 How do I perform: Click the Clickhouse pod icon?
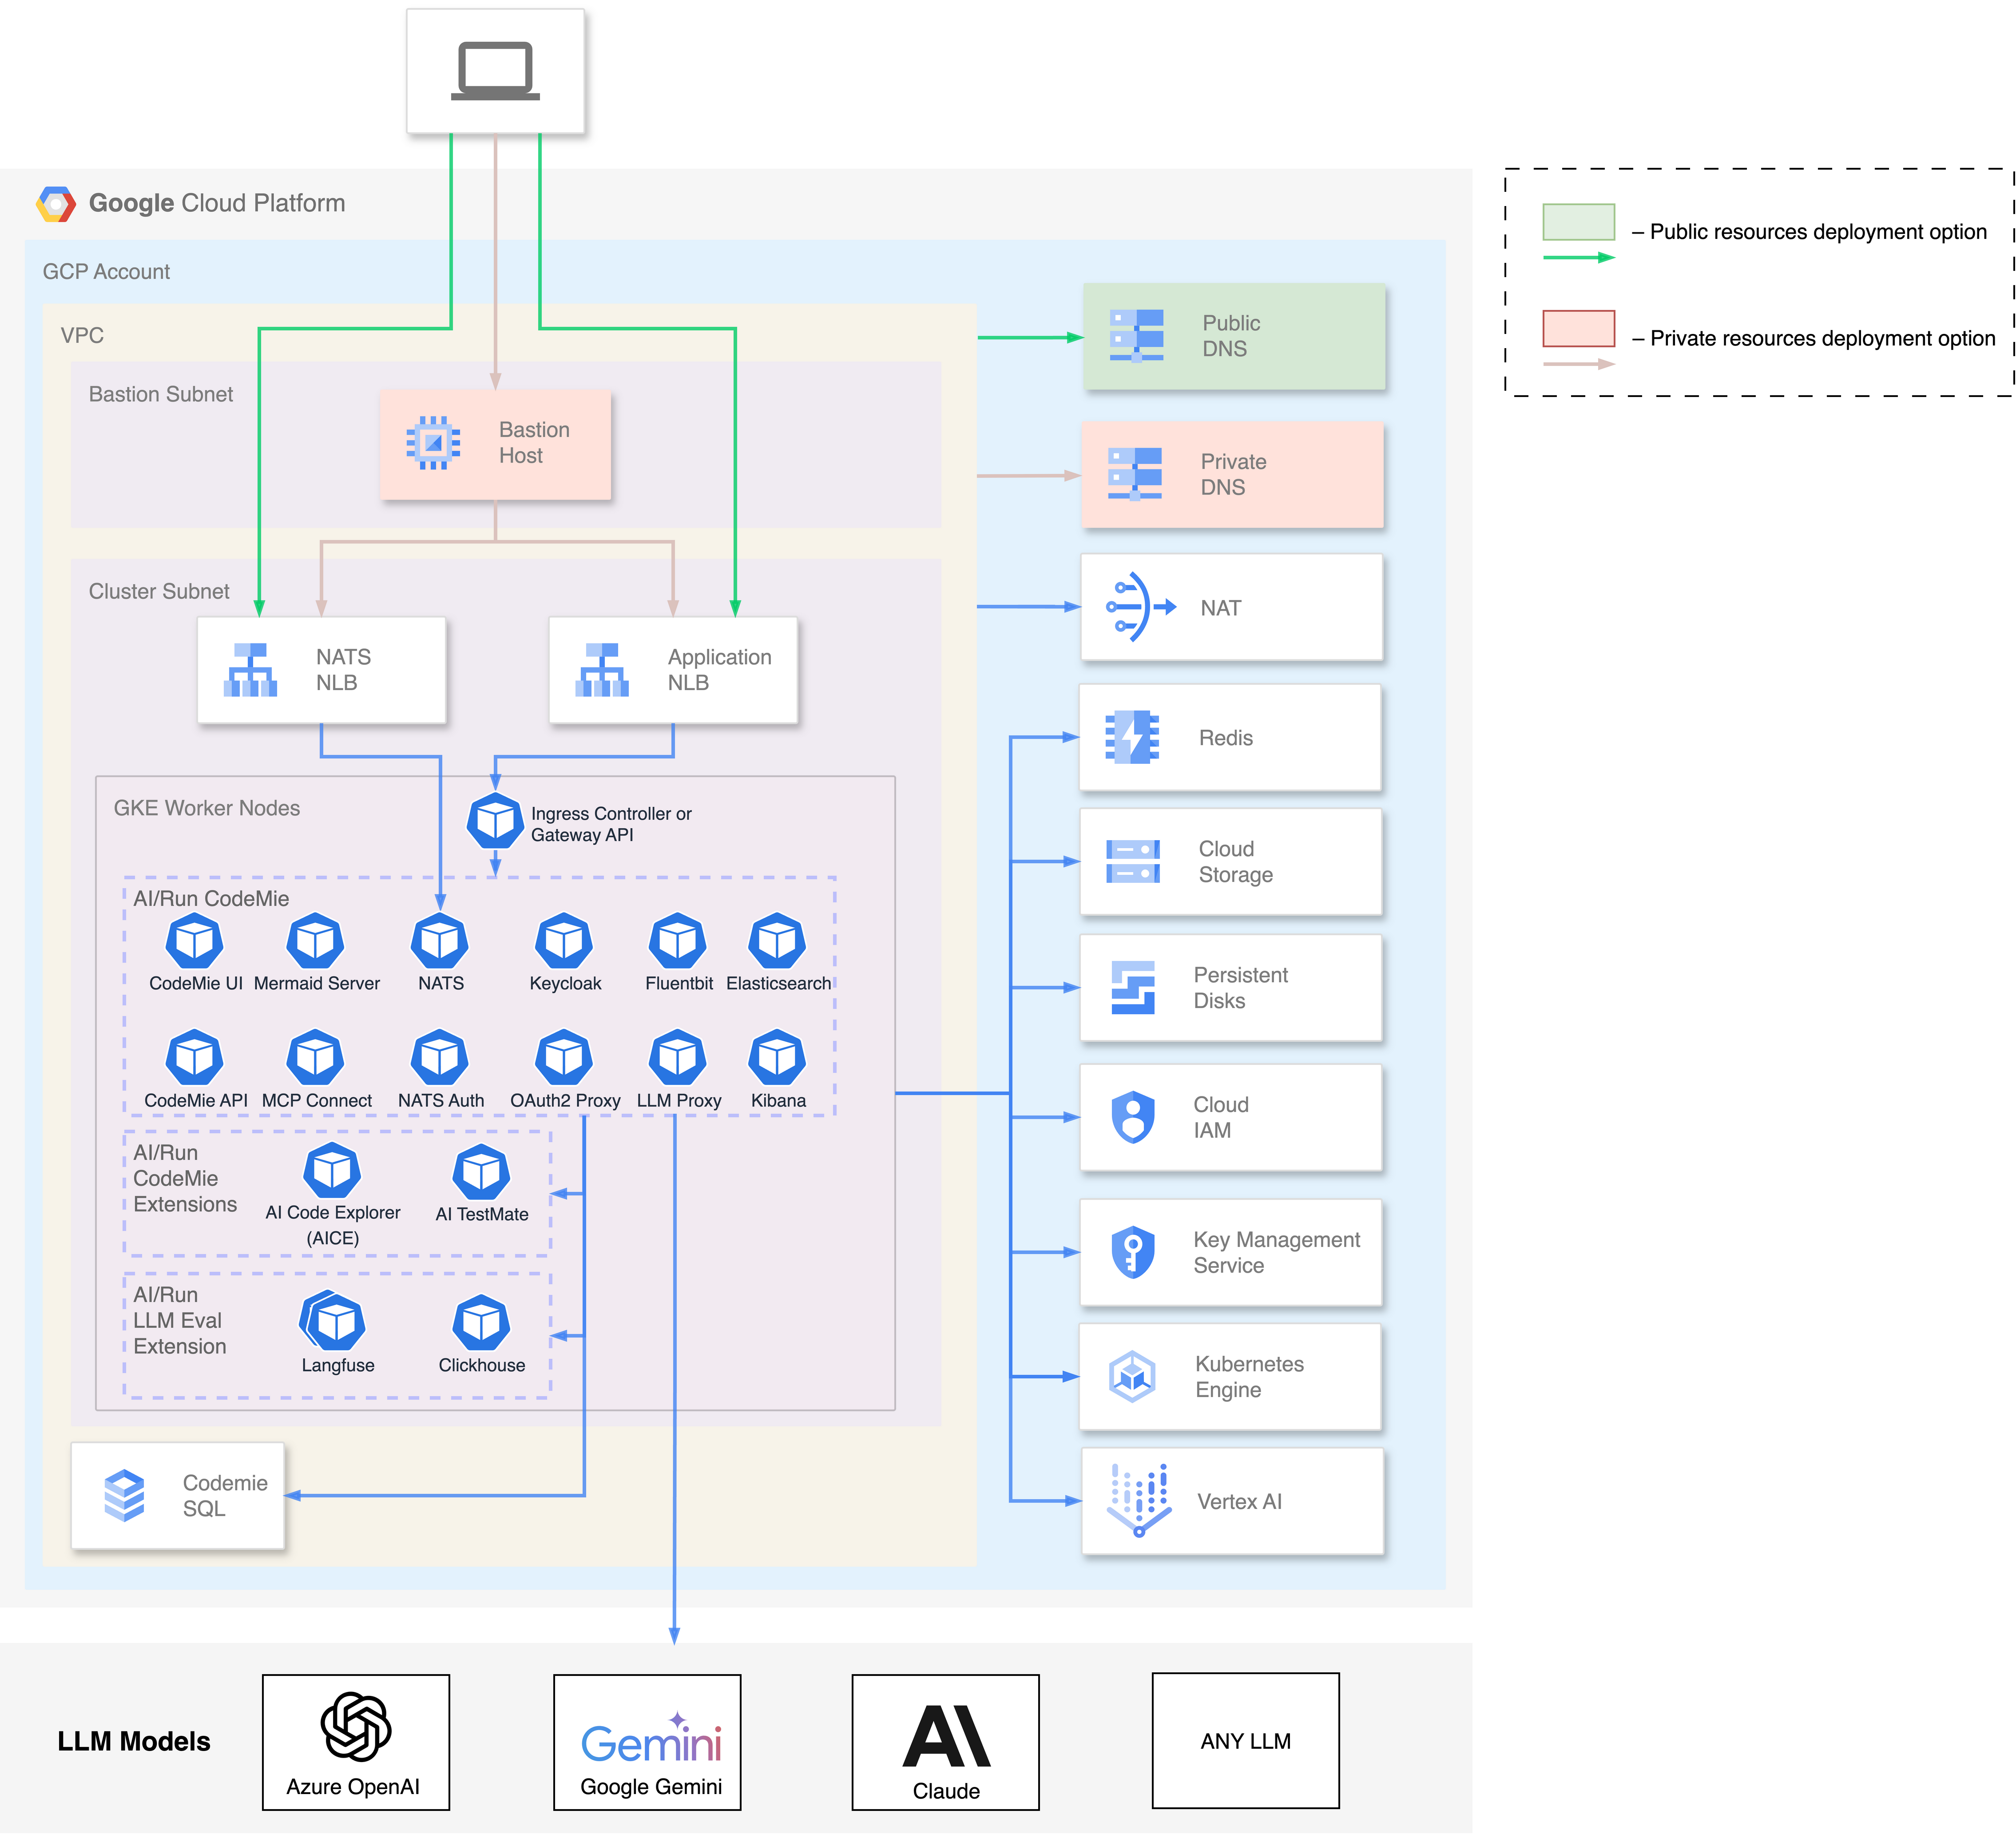482,1323
